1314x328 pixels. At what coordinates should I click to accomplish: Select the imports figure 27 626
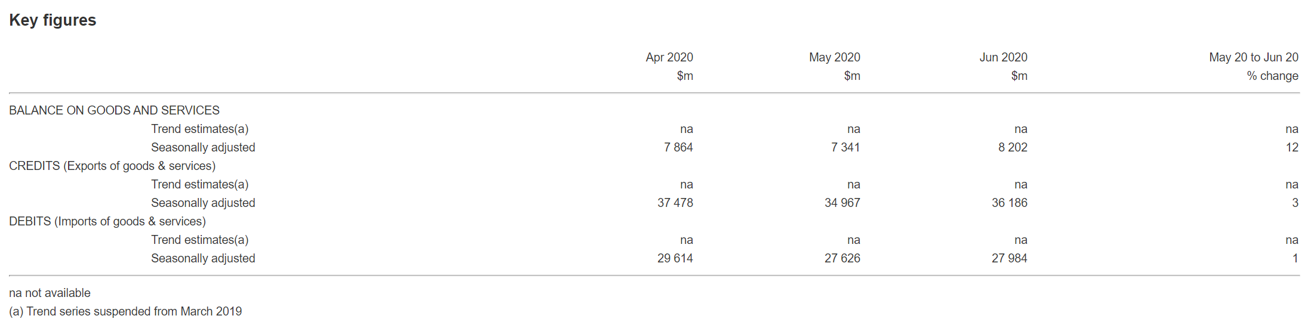(842, 258)
